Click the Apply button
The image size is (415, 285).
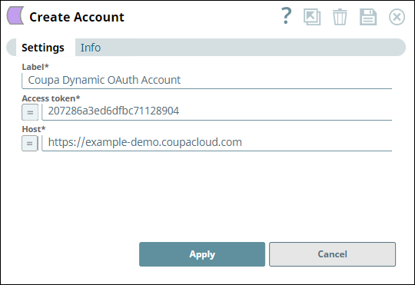(x=202, y=254)
